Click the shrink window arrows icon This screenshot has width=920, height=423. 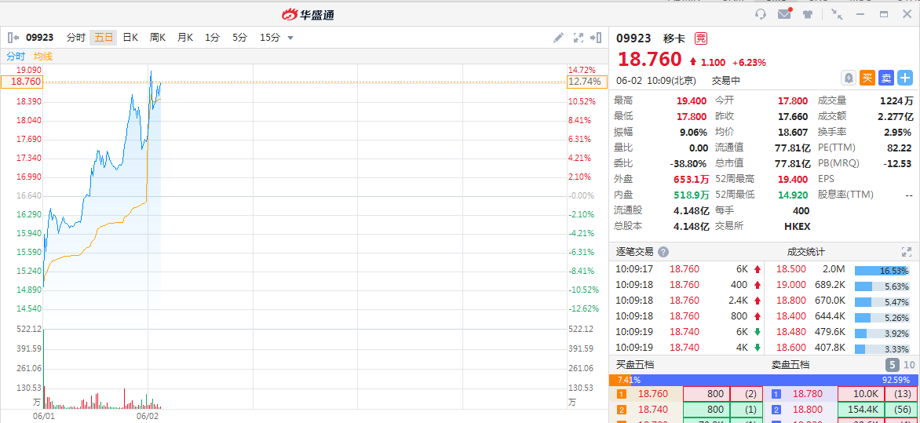coord(838,15)
